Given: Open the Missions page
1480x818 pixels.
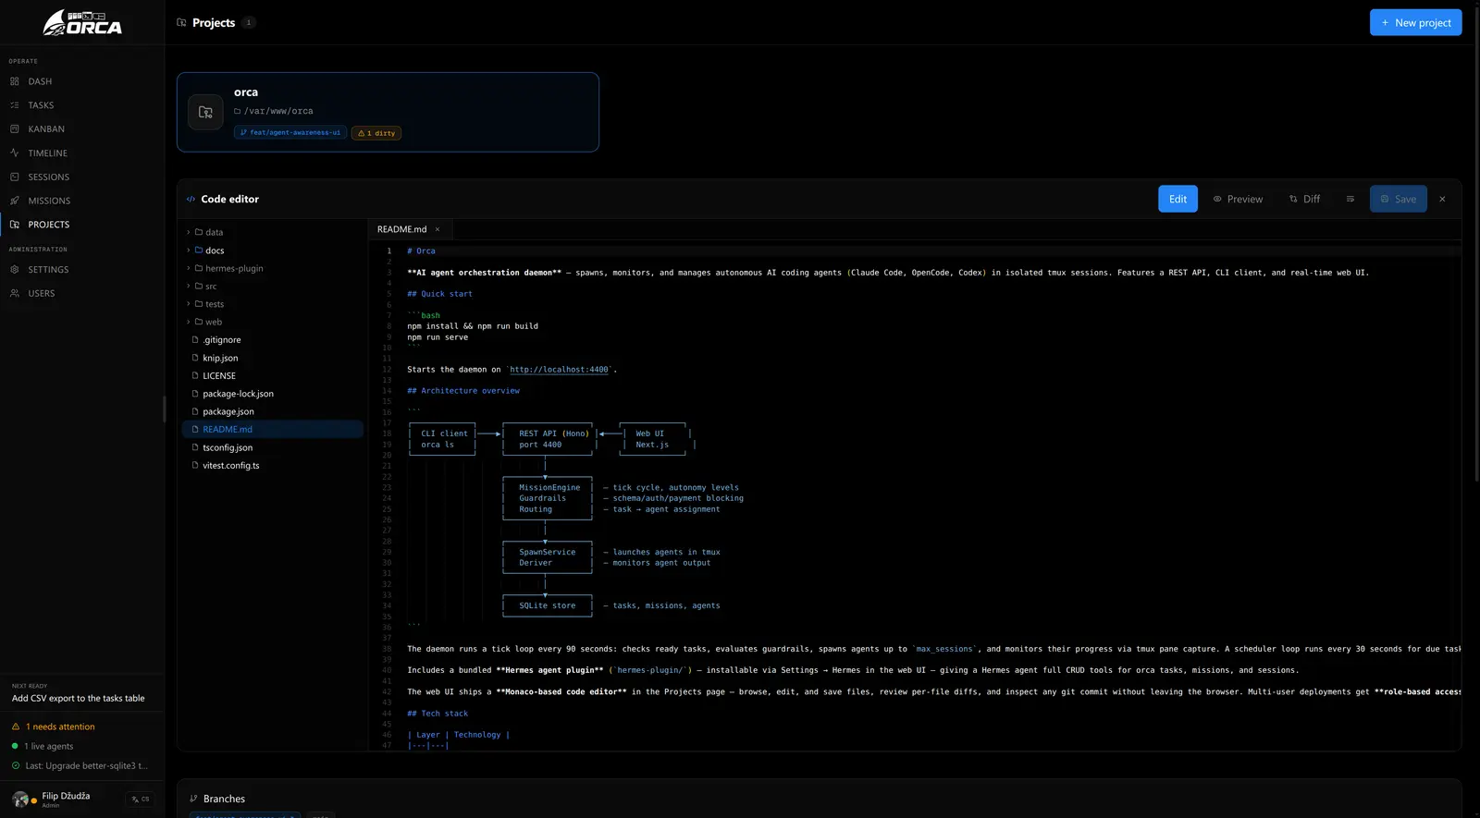Looking at the screenshot, I should 82,201.
